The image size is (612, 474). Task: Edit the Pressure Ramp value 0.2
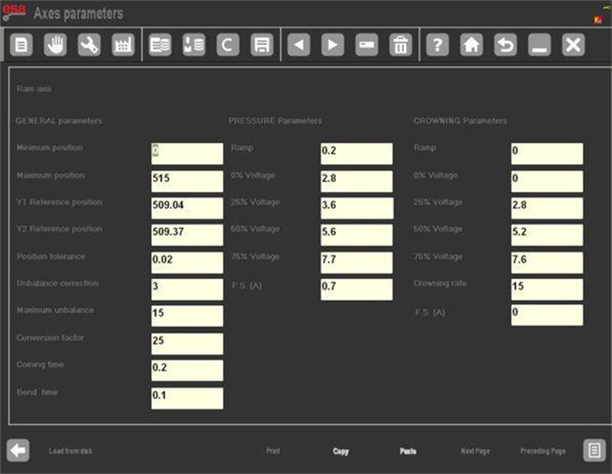[x=356, y=154]
